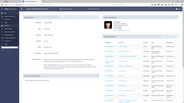The height and width of the screenshot is (103, 184).
Task: Click reference UK/Req/000739 link
Action: [x=109, y=81]
